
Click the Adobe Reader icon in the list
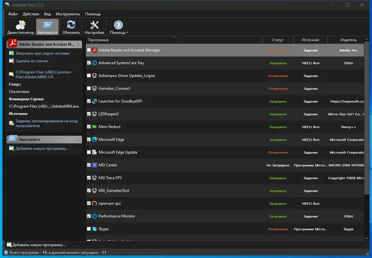tap(94, 50)
